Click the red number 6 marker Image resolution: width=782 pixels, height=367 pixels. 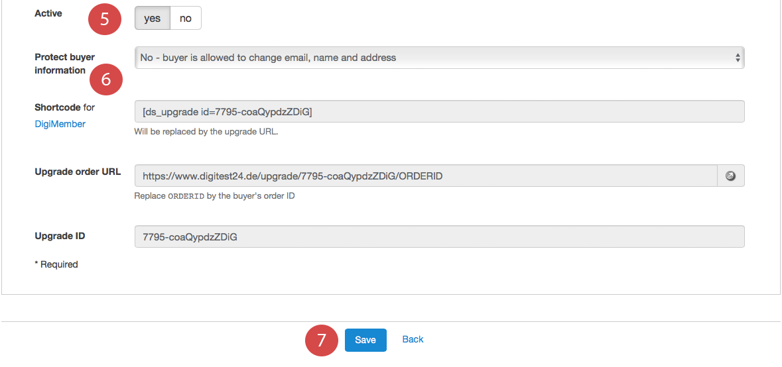coord(105,79)
